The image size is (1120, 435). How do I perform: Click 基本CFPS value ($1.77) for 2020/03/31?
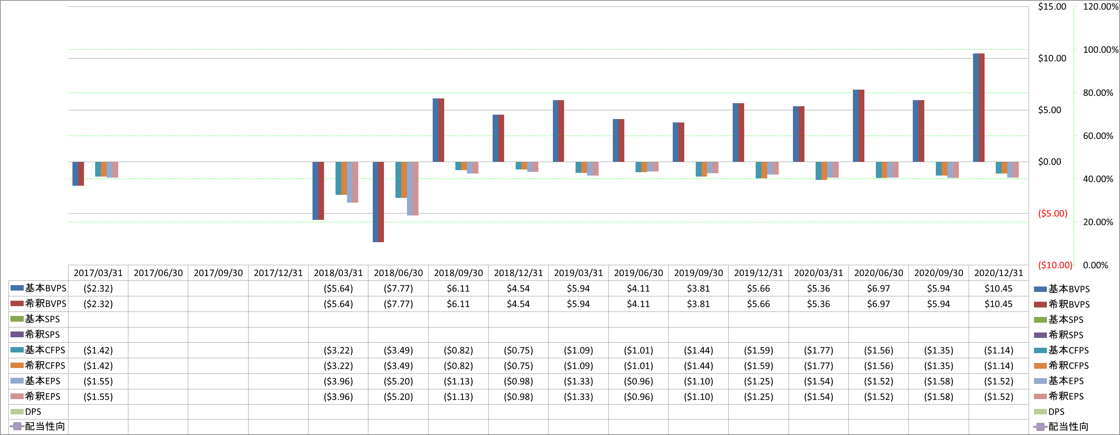819,350
